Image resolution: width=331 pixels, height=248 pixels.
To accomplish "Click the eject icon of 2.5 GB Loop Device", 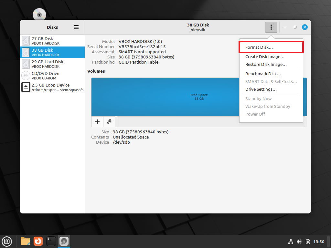I will coord(26,87).
